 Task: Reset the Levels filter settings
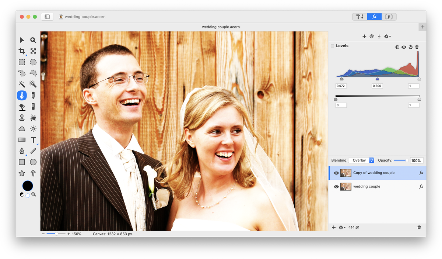pos(410,47)
